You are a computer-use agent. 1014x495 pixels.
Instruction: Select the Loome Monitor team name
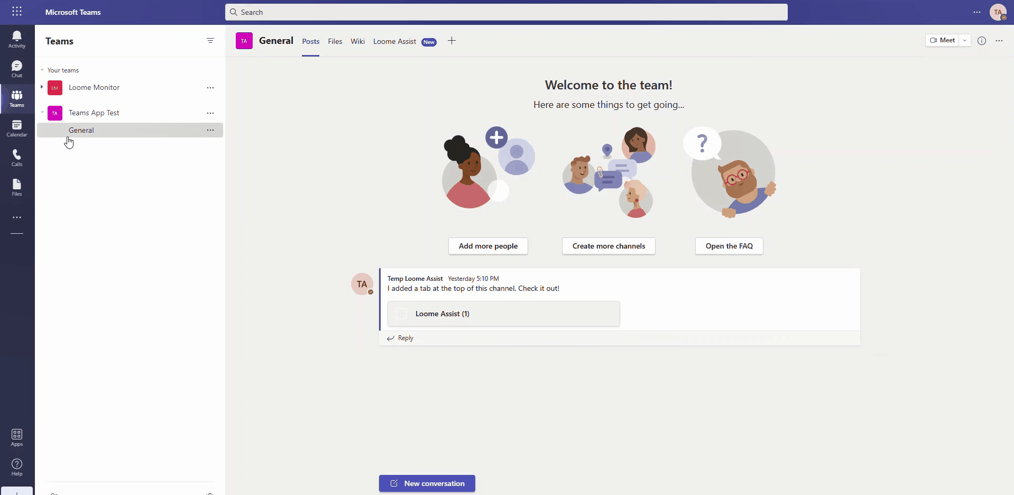[x=94, y=88]
